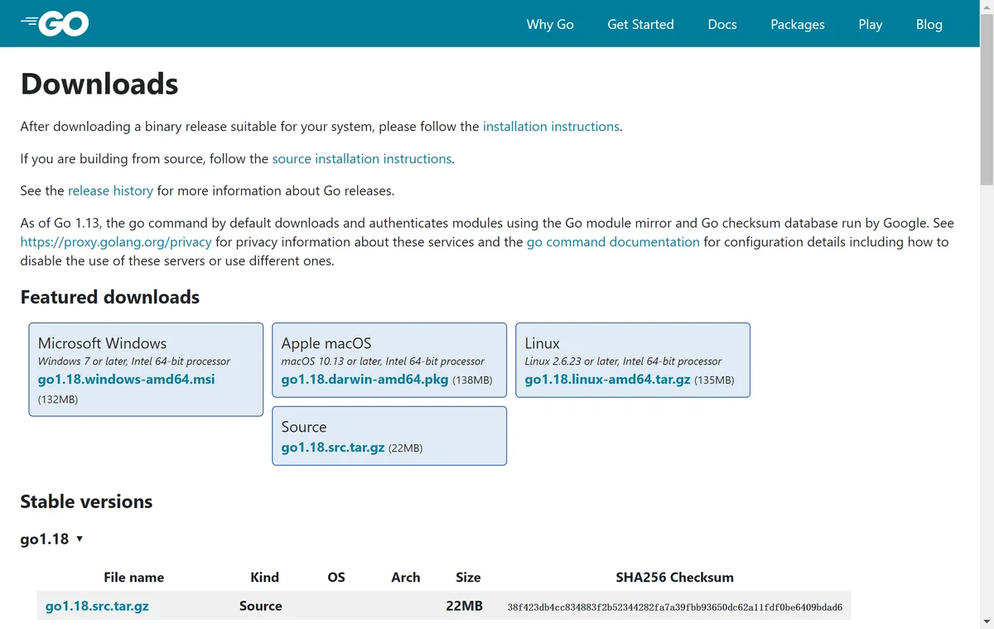Click the Source kind cell in the table
The image size is (994, 629).
click(x=260, y=606)
